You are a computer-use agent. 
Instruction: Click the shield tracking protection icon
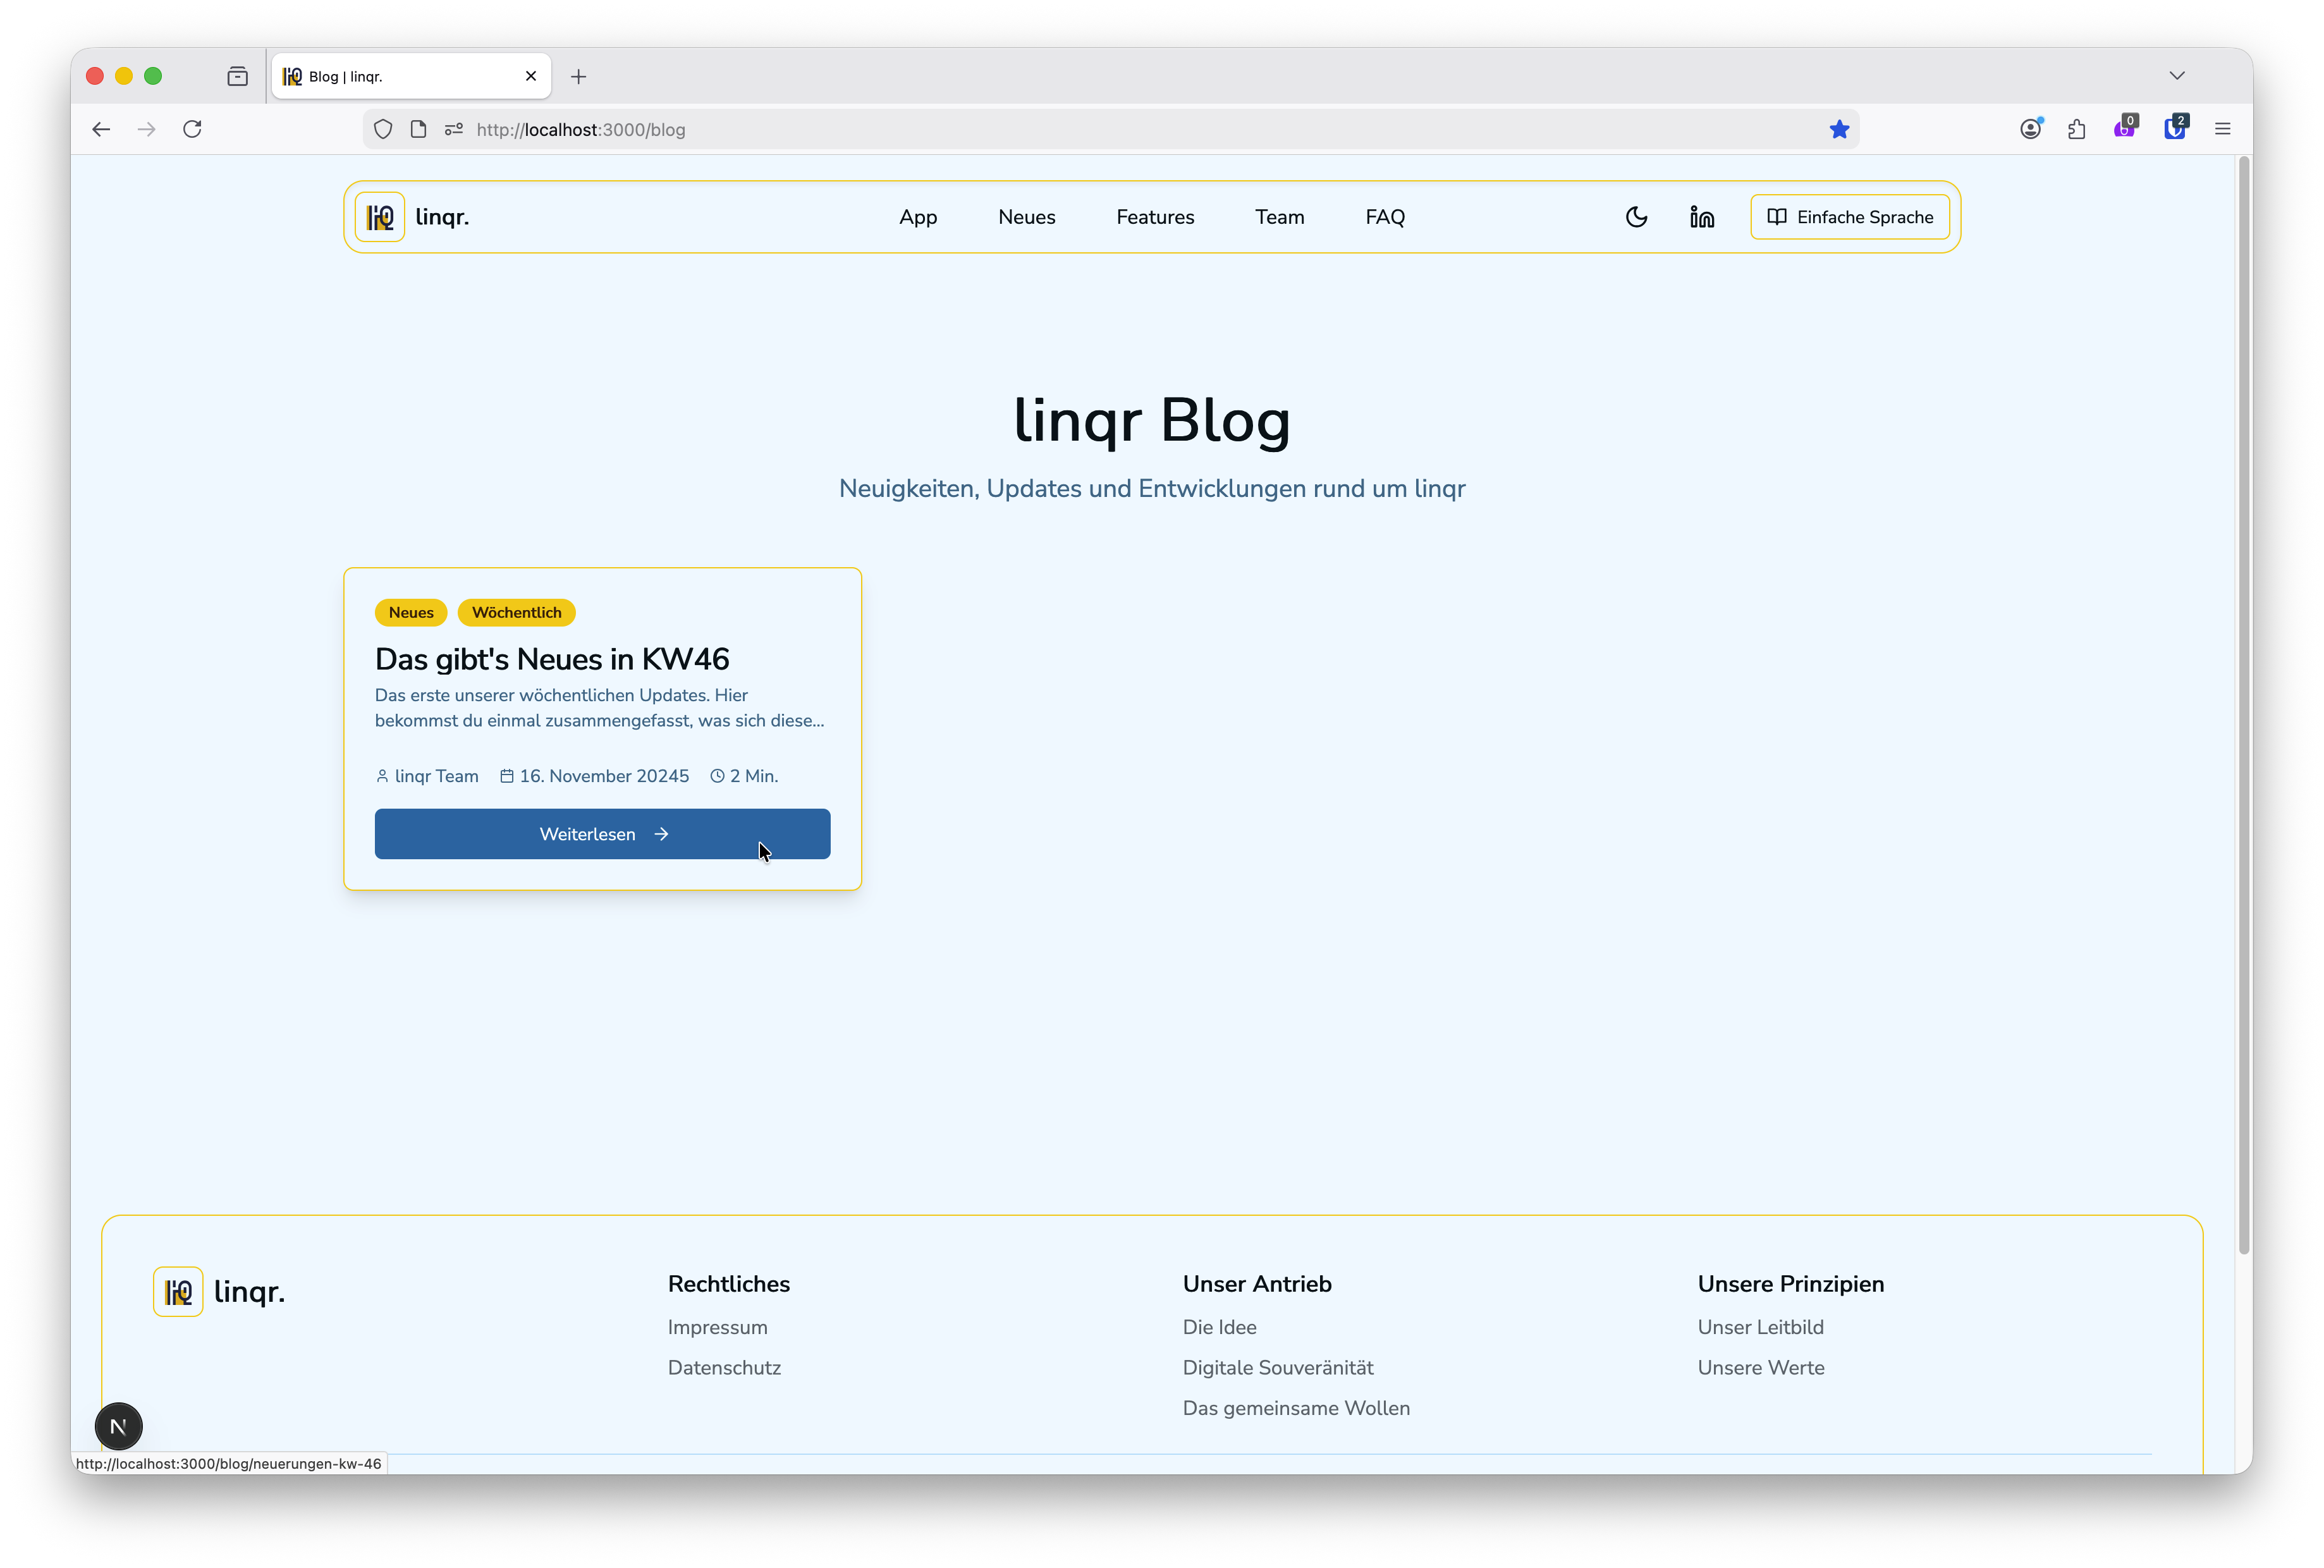click(383, 129)
